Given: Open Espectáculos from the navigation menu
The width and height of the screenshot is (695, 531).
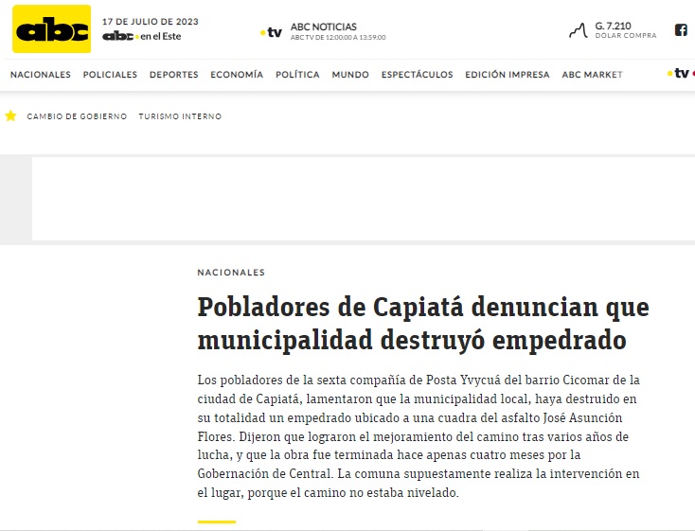Looking at the screenshot, I should tap(417, 75).
